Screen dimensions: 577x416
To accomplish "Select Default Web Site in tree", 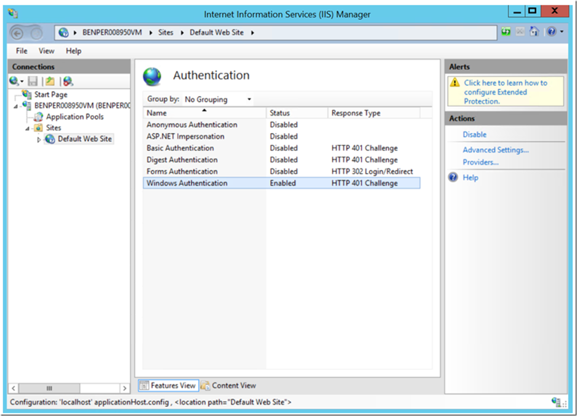I will tap(85, 139).
